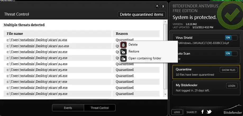Switch to the Events tab
The image size is (243, 116).
(x=68, y=108)
